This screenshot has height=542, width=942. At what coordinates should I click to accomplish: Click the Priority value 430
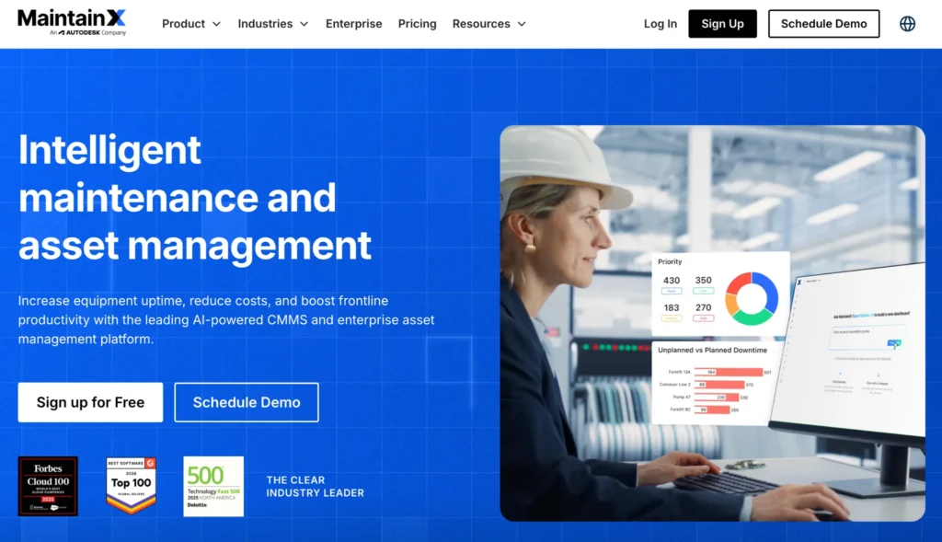coord(671,281)
